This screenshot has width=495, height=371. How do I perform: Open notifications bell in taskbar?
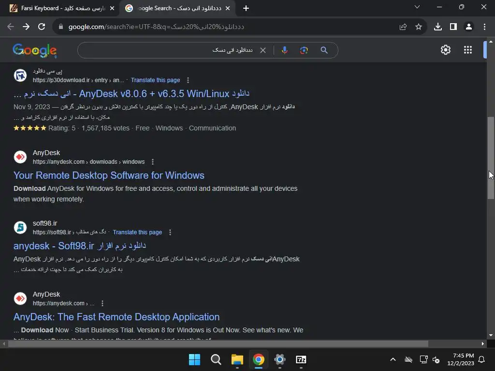pos(481,359)
